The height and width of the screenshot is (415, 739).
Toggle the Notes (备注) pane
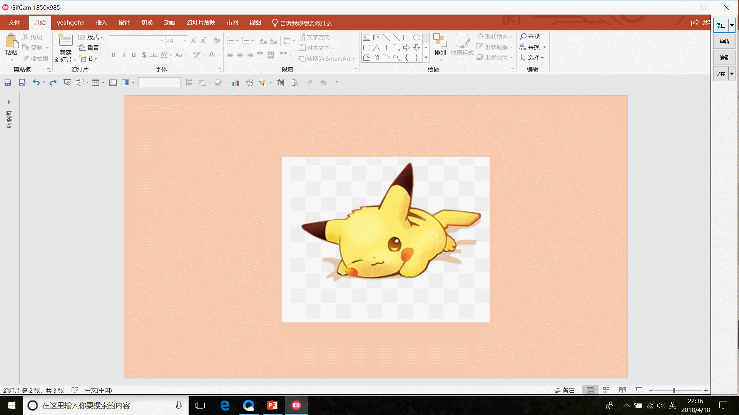tap(565, 390)
